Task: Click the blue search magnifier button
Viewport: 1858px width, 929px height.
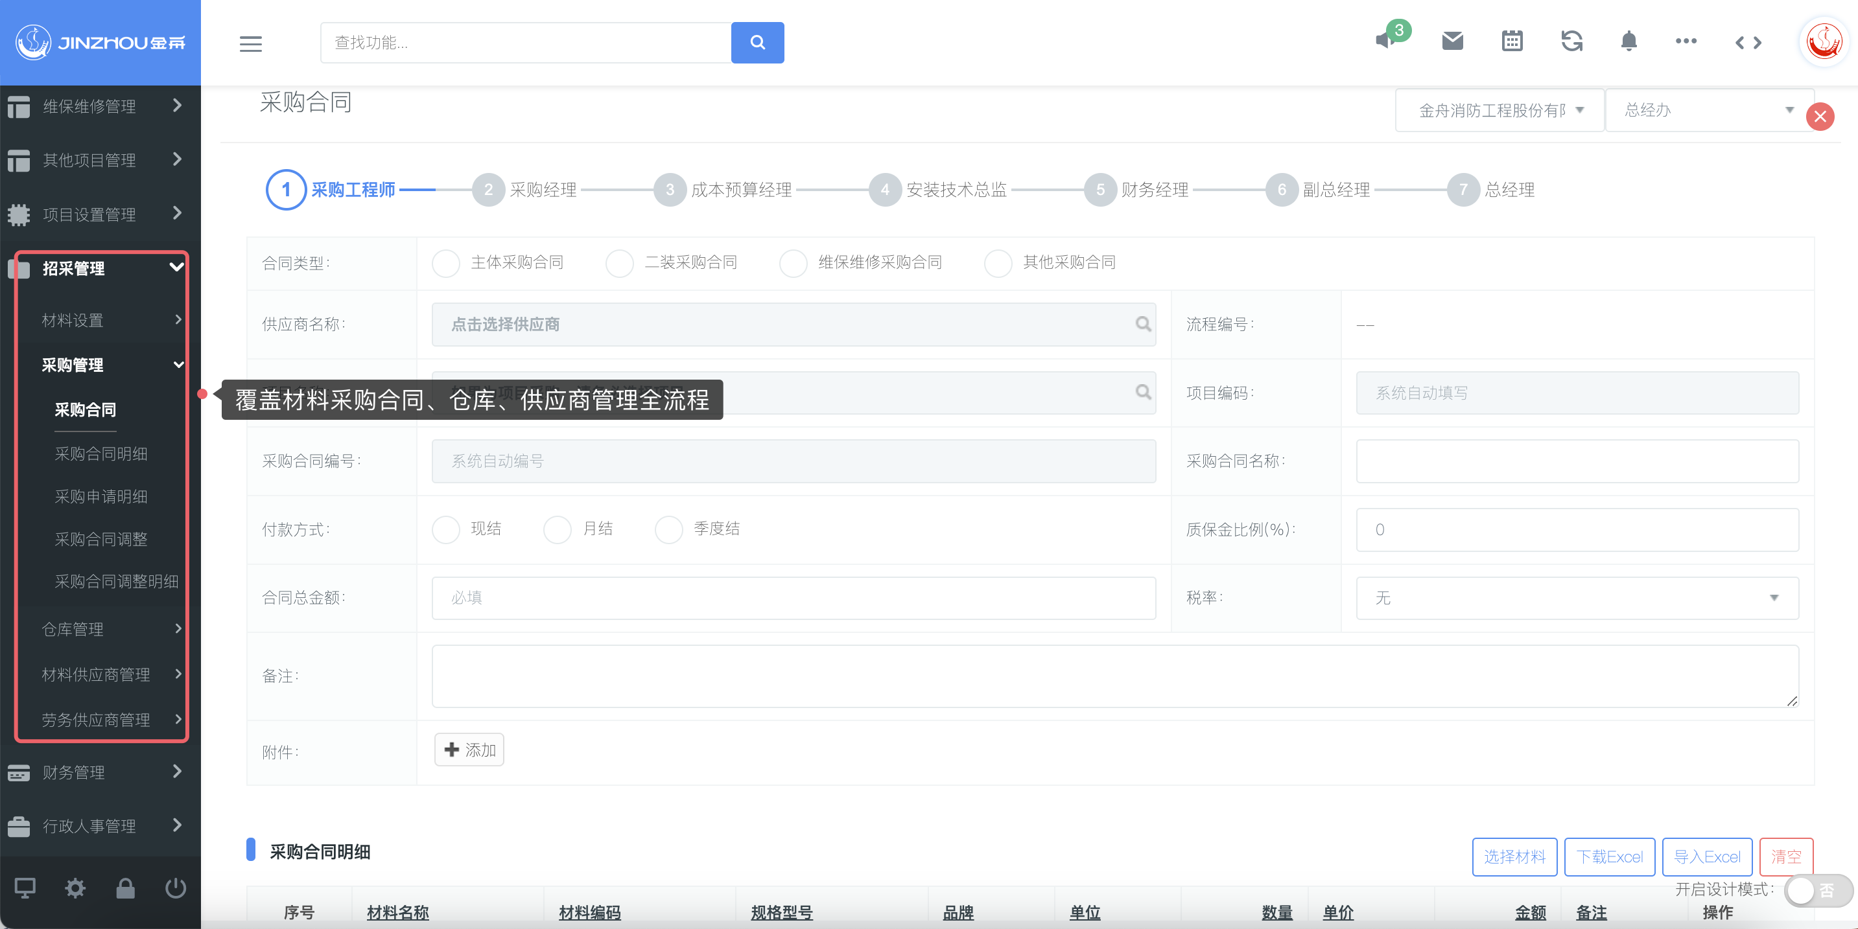Action: [x=757, y=43]
